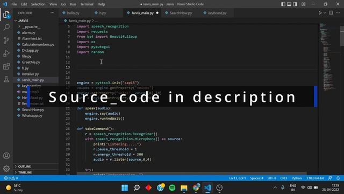Open the Help menu

pyautogui.click(x=101, y=4)
